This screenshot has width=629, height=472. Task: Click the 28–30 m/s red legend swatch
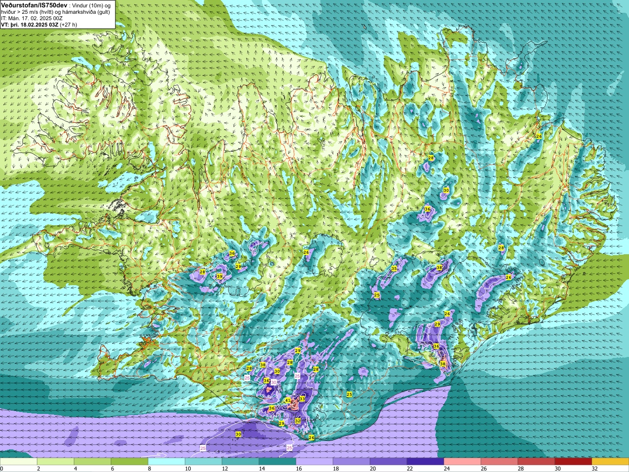click(536, 462)
